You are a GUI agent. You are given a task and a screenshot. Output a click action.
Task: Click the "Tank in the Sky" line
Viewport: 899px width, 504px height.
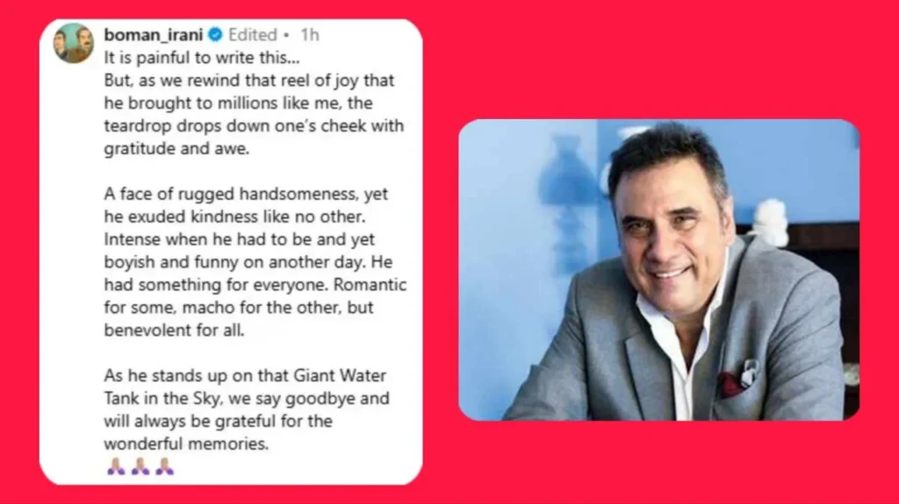pyautogui.click(x=245, y=399)
